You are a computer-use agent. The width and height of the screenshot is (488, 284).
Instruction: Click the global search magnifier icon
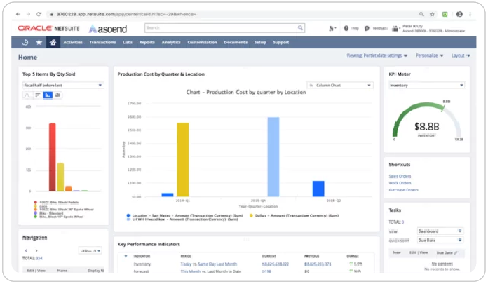tap(300, 28)
